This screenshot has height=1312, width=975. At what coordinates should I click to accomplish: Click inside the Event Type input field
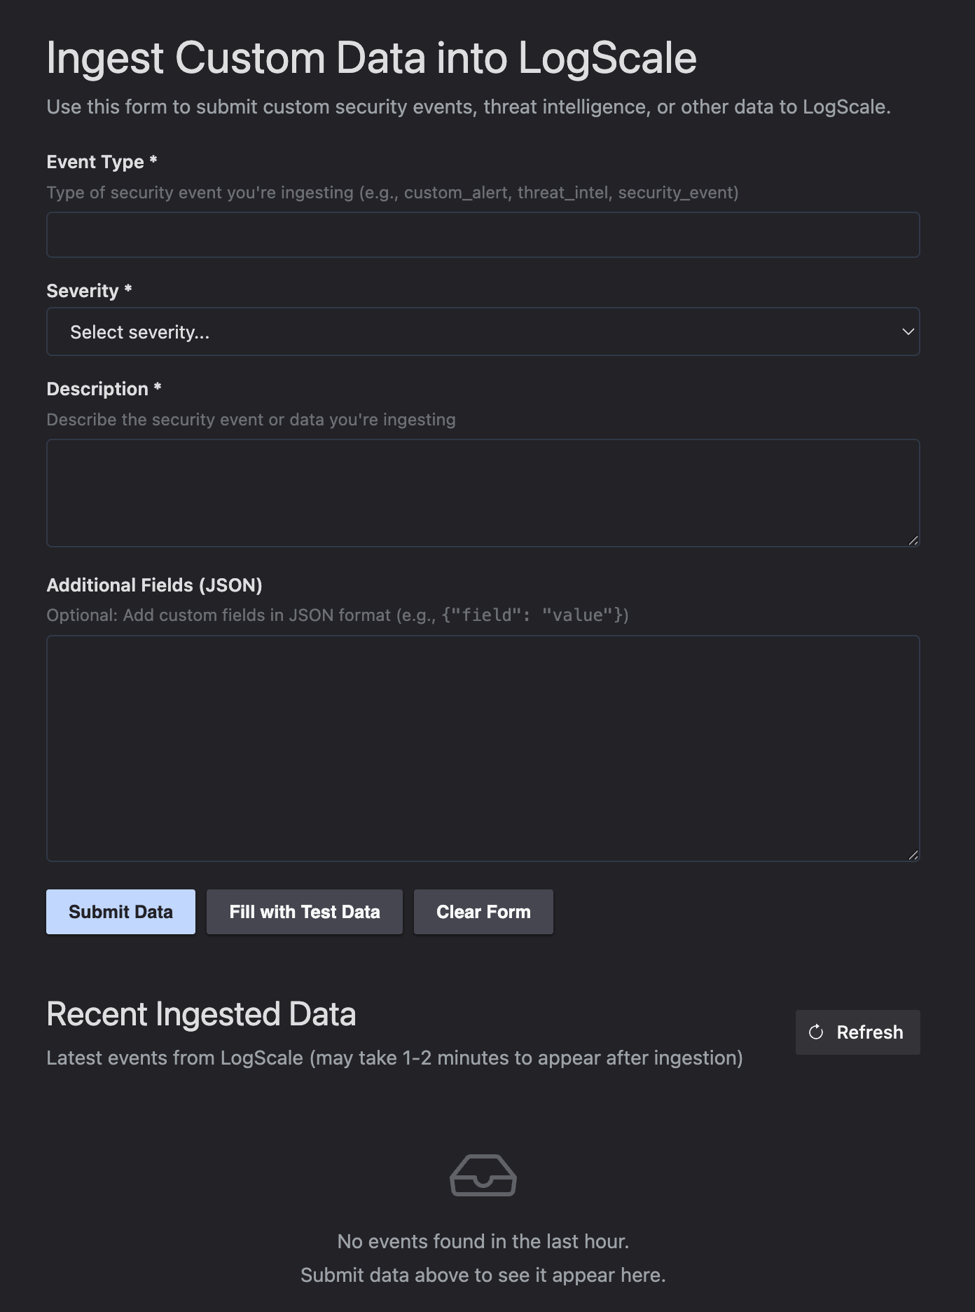click(483, 234)
